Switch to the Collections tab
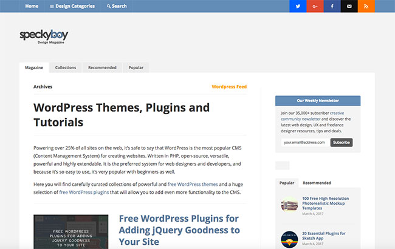395x249 pixels. [66, 67]
